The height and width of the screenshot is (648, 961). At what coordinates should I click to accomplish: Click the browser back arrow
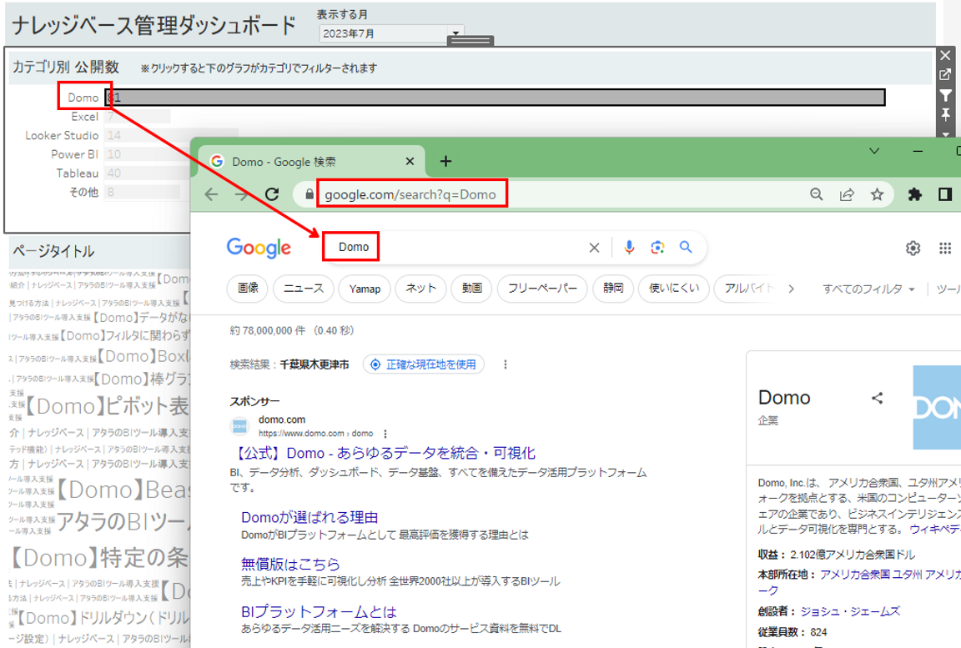click(x=211, y=195)
